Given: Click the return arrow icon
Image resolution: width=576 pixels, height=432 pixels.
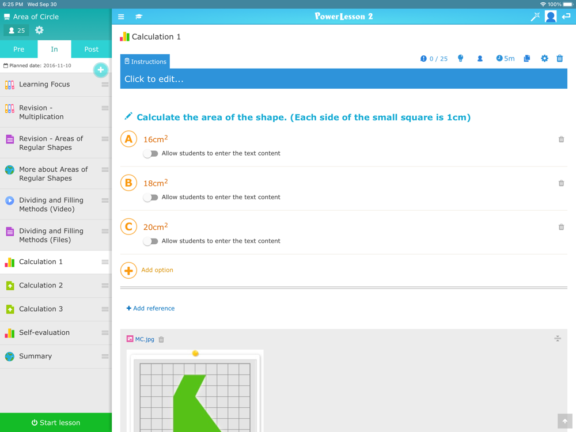Looking at the screenshot, I should click(566, 16).
